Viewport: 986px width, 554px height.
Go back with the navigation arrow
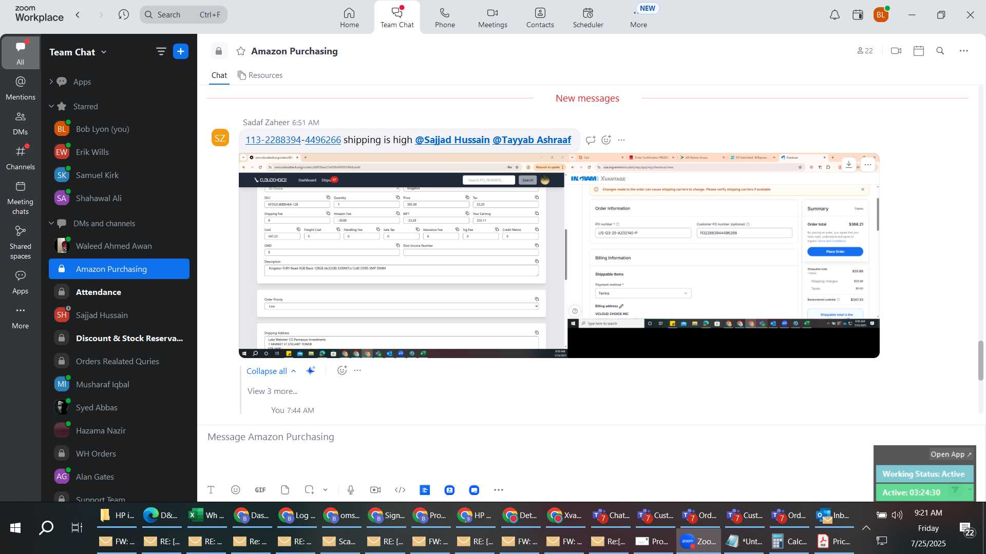(78, 15)
